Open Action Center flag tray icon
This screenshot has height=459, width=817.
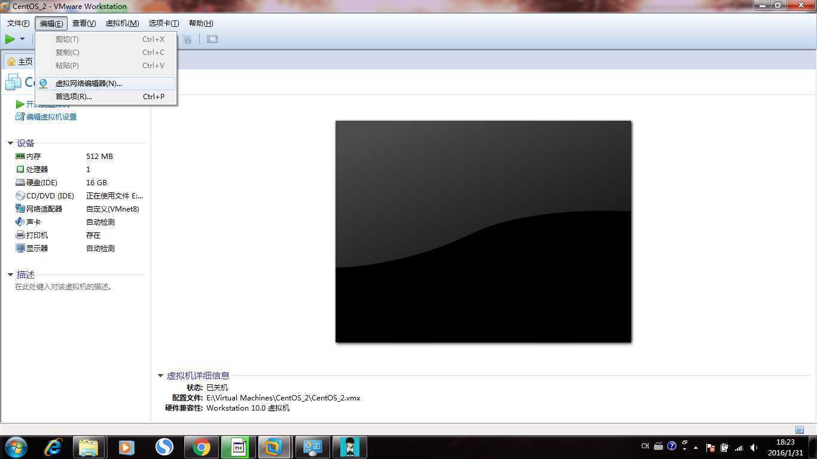tap(711, 447)
